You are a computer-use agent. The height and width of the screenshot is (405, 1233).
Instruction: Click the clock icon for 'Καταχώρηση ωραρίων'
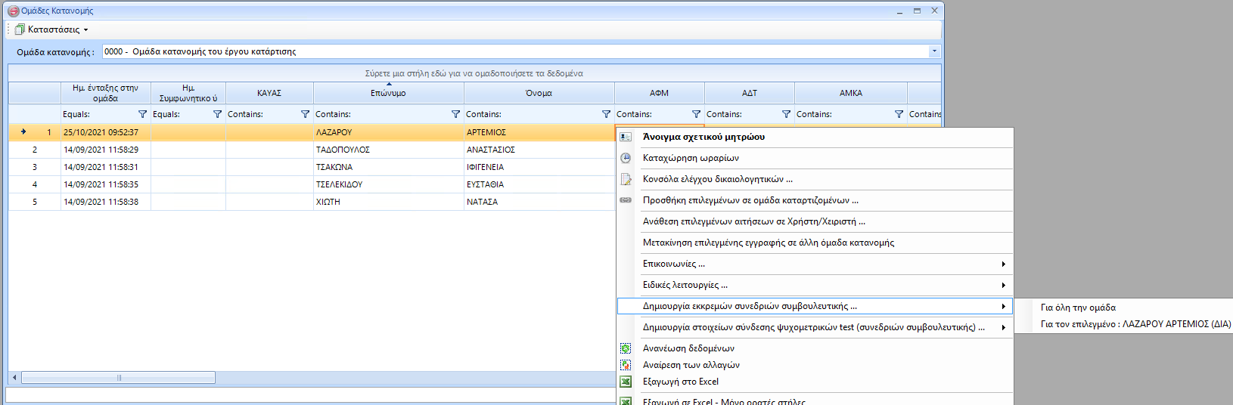point(626,158)
